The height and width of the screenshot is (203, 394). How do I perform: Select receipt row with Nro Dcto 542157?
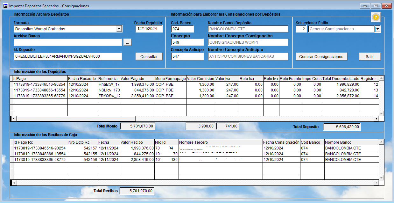coord(194,148)
